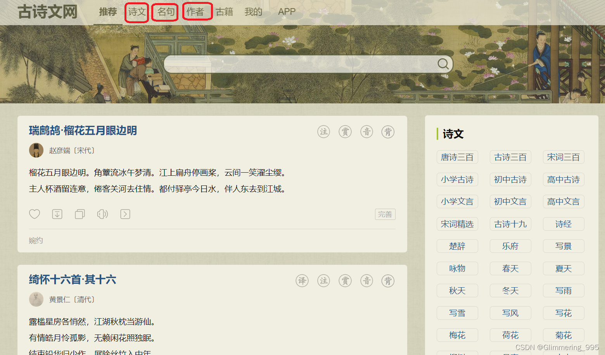Click the 婉约 tag
Image resolution: width=605 pixels, height=355 pixels.
pos(36,240)
